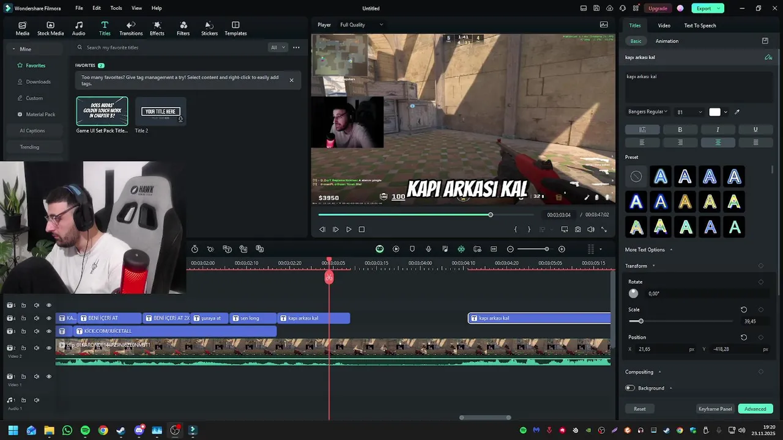This screenshot has height=440, width=783.
Task: Click the Upgrade button
Action: (x=658, y=8)
